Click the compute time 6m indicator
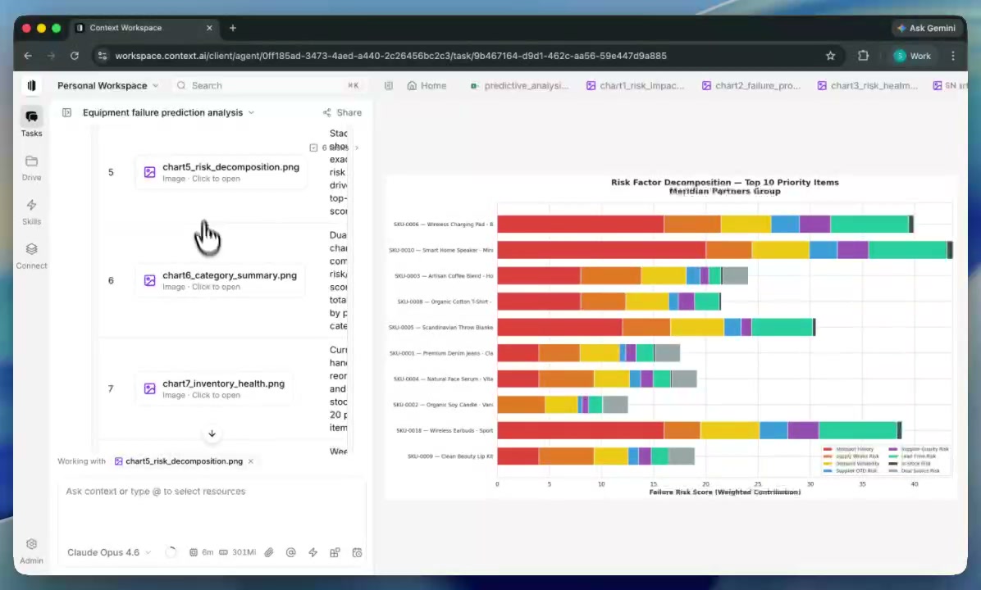 (x=202, y=552)
